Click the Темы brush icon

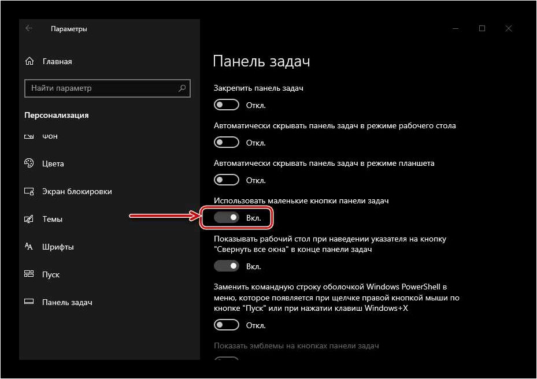point(29,219)
